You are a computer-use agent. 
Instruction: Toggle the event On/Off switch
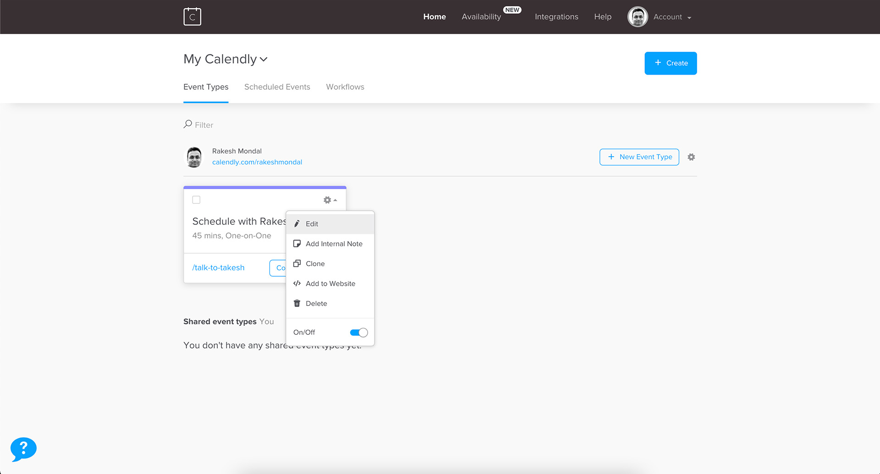click(x=358, y=332)
